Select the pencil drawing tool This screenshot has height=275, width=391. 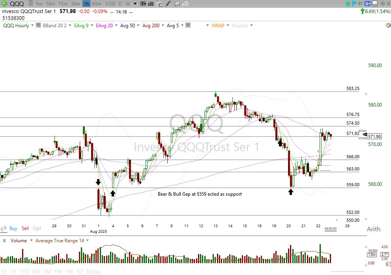pyautogui.click(x=168, y=4)
